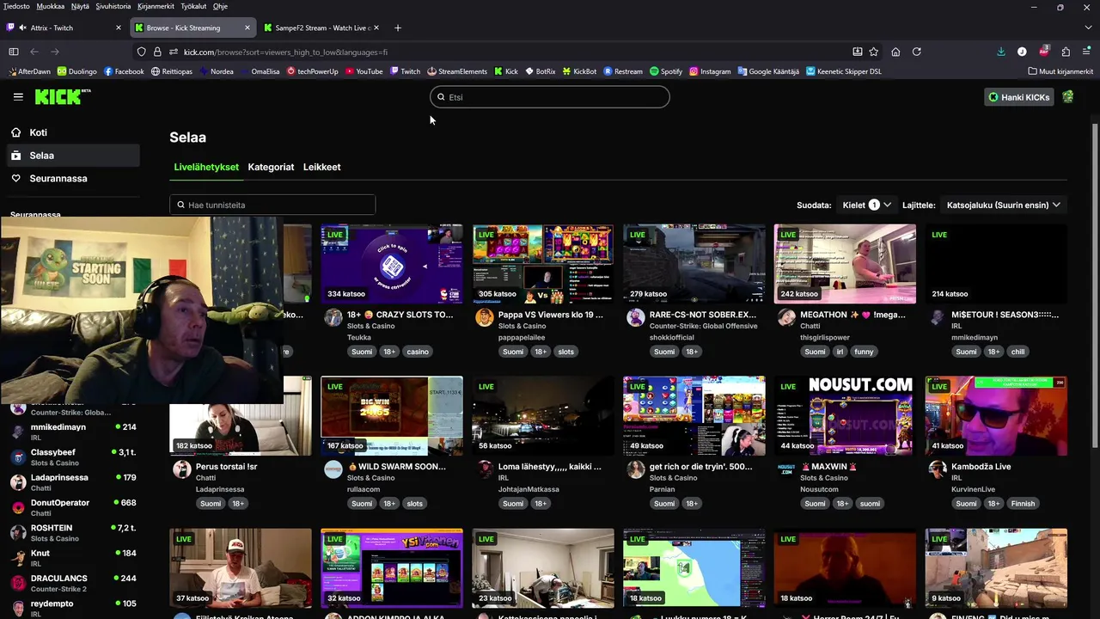Click the Hae tunnisteita tag search field
Viewport: 1100px width, 619px height.
(272, 205)
